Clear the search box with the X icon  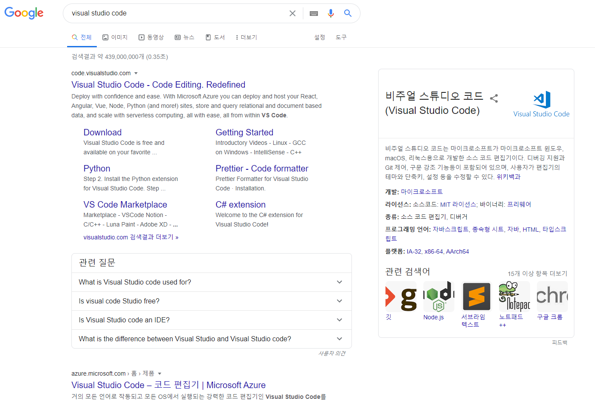[x=293, y=13]
